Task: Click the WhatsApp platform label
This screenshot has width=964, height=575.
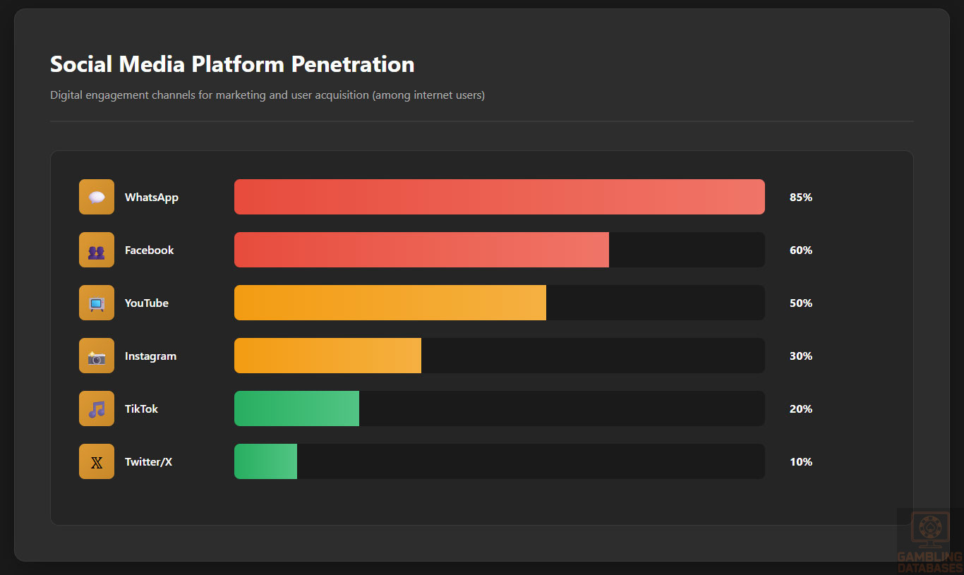Action: (152, 198)
